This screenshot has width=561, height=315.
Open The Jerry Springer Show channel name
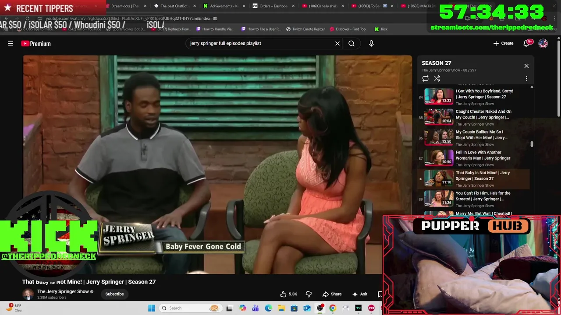63,291
